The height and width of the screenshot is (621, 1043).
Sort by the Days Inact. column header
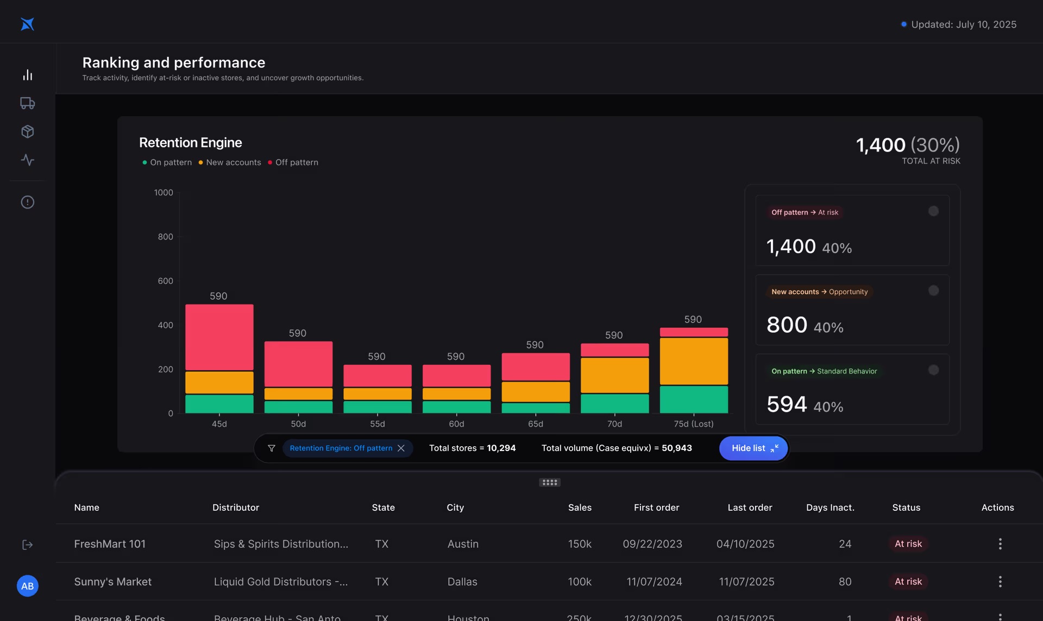[x=830, y=508]
